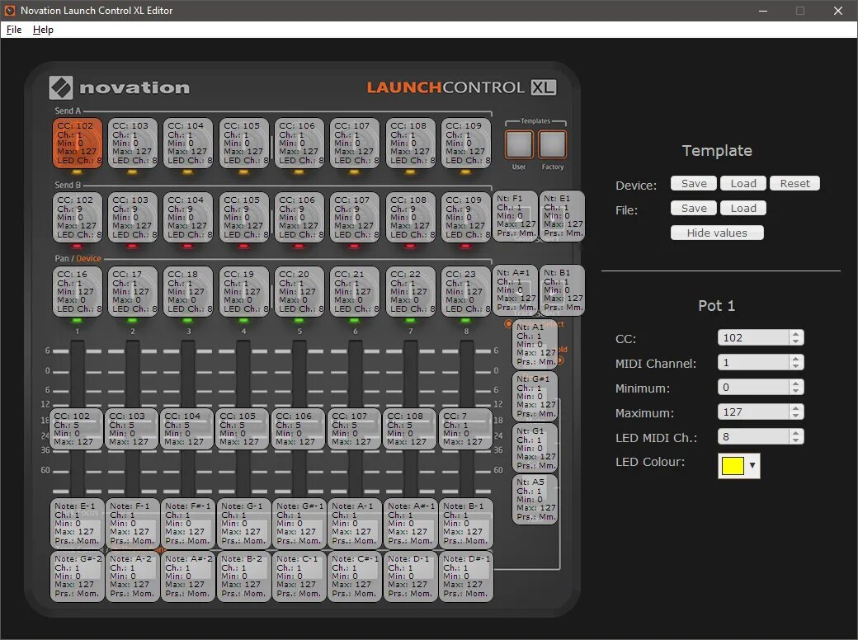This screenshot has height=640, width=858.
Task: Decrease LED MIDI Ch. with down arrow
Action: tap(796, 440)
